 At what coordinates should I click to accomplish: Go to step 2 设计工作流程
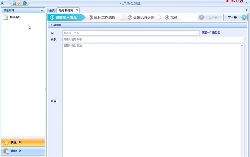tap(102, 18)
